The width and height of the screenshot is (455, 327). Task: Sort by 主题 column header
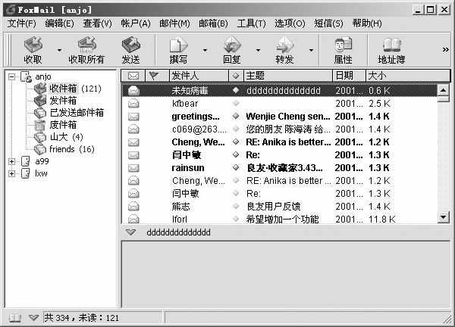click(x=288, y=76)
